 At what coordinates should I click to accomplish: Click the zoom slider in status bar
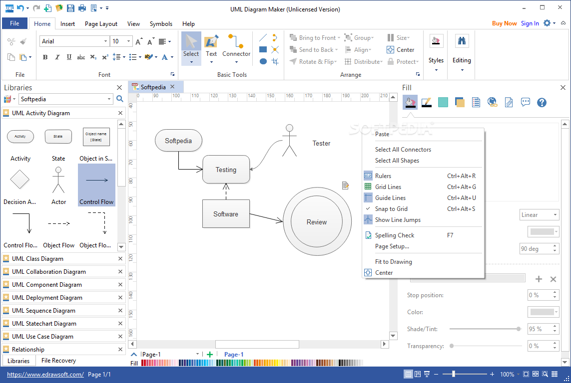tap(454, 374)
